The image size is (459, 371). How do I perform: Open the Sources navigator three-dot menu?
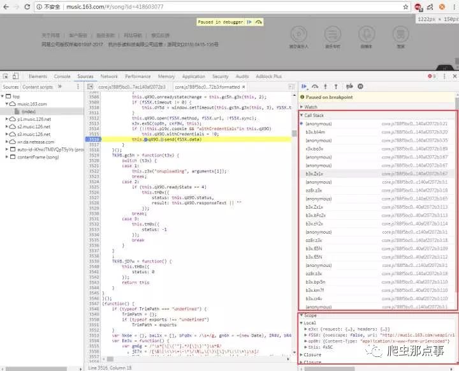pyautogui.click(x=78, y=87)
